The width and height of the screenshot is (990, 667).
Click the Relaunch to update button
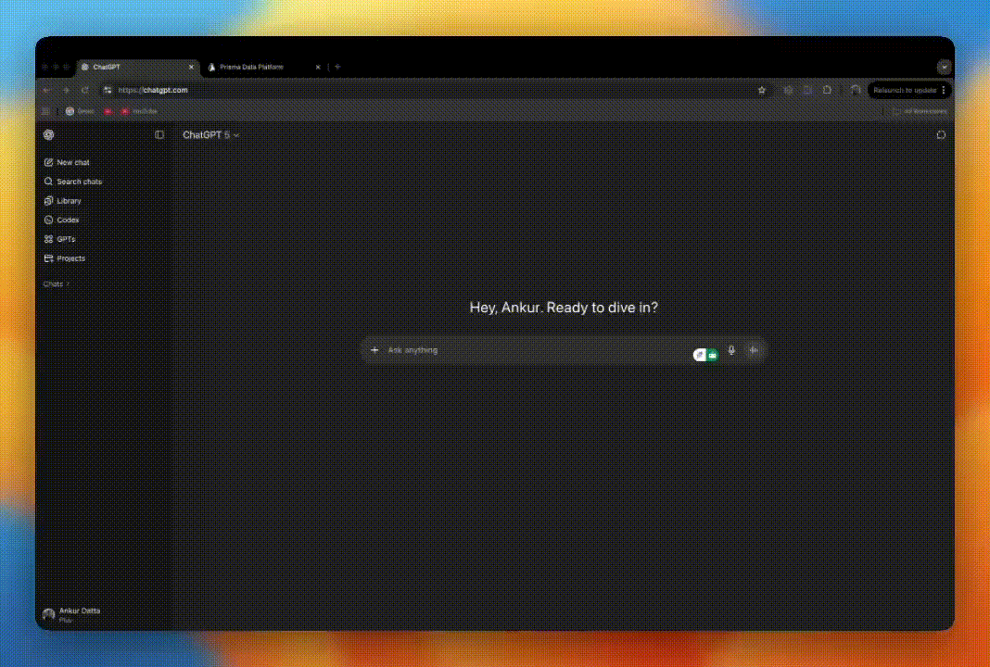(904, 90)
